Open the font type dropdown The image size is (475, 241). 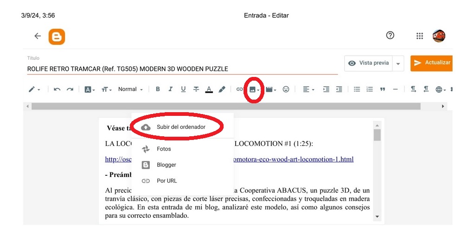(90, 89)
